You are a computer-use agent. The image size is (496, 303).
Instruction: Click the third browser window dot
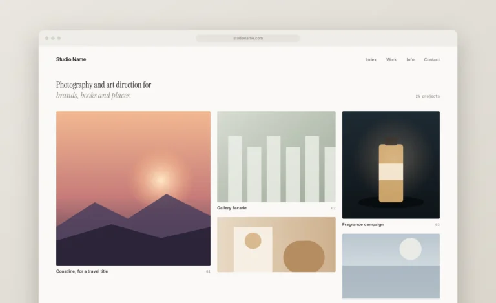59,38
